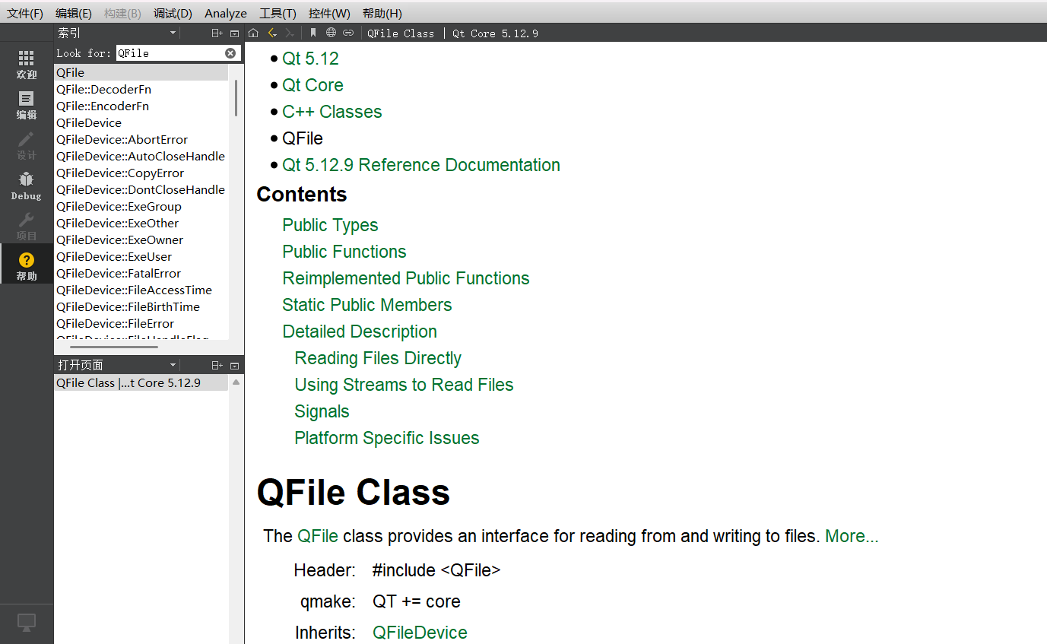This screenshot has height=644, width=1047.
Task: Open the 构建(B) menu
Action: coord(122,13)
